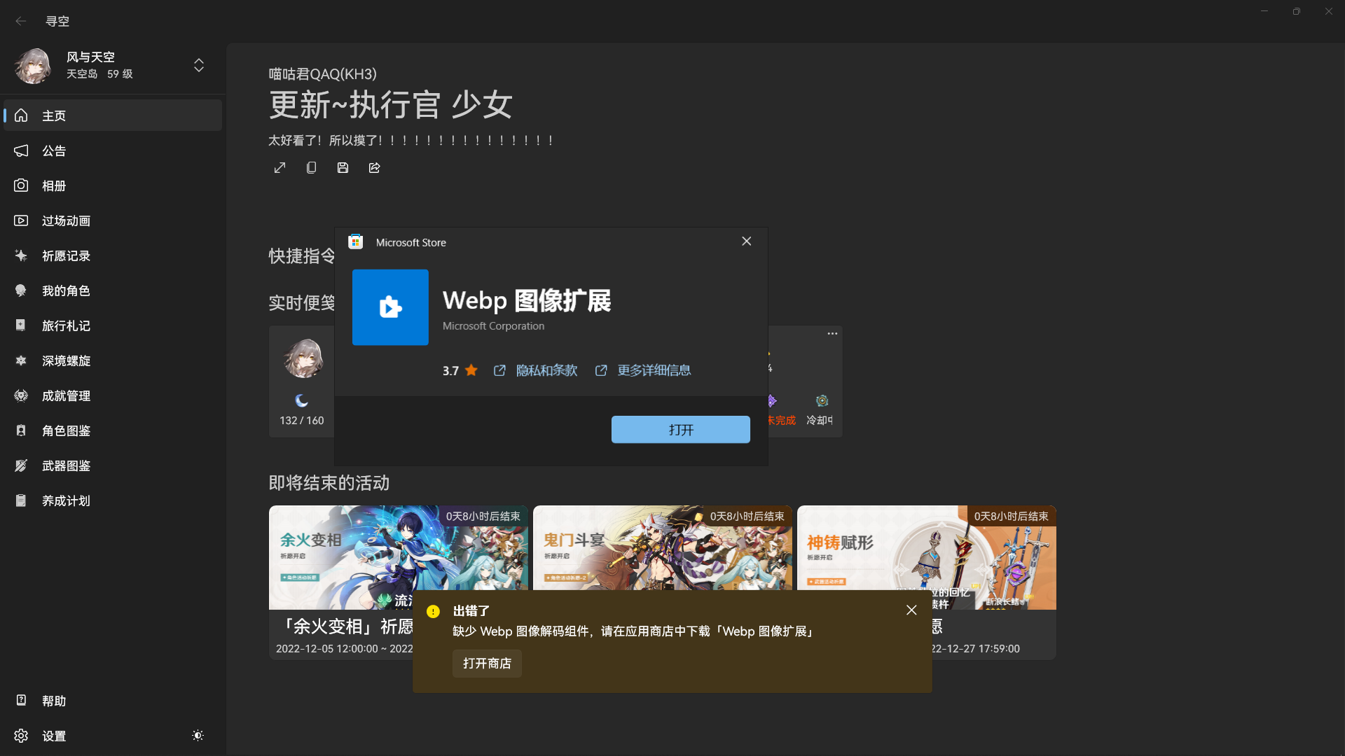The width and height of the screenshot is (1345, 756).
Task: Open 武器图鉴 weapon archive
Action: pos(66,465)
